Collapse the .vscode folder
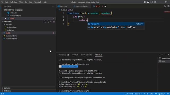Viewport: 170px width, 95px height. click(5, 25)
